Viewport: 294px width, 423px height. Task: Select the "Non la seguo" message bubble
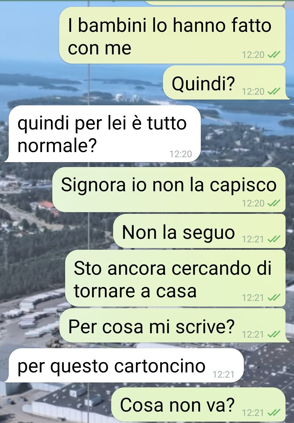tap(199, 231)
